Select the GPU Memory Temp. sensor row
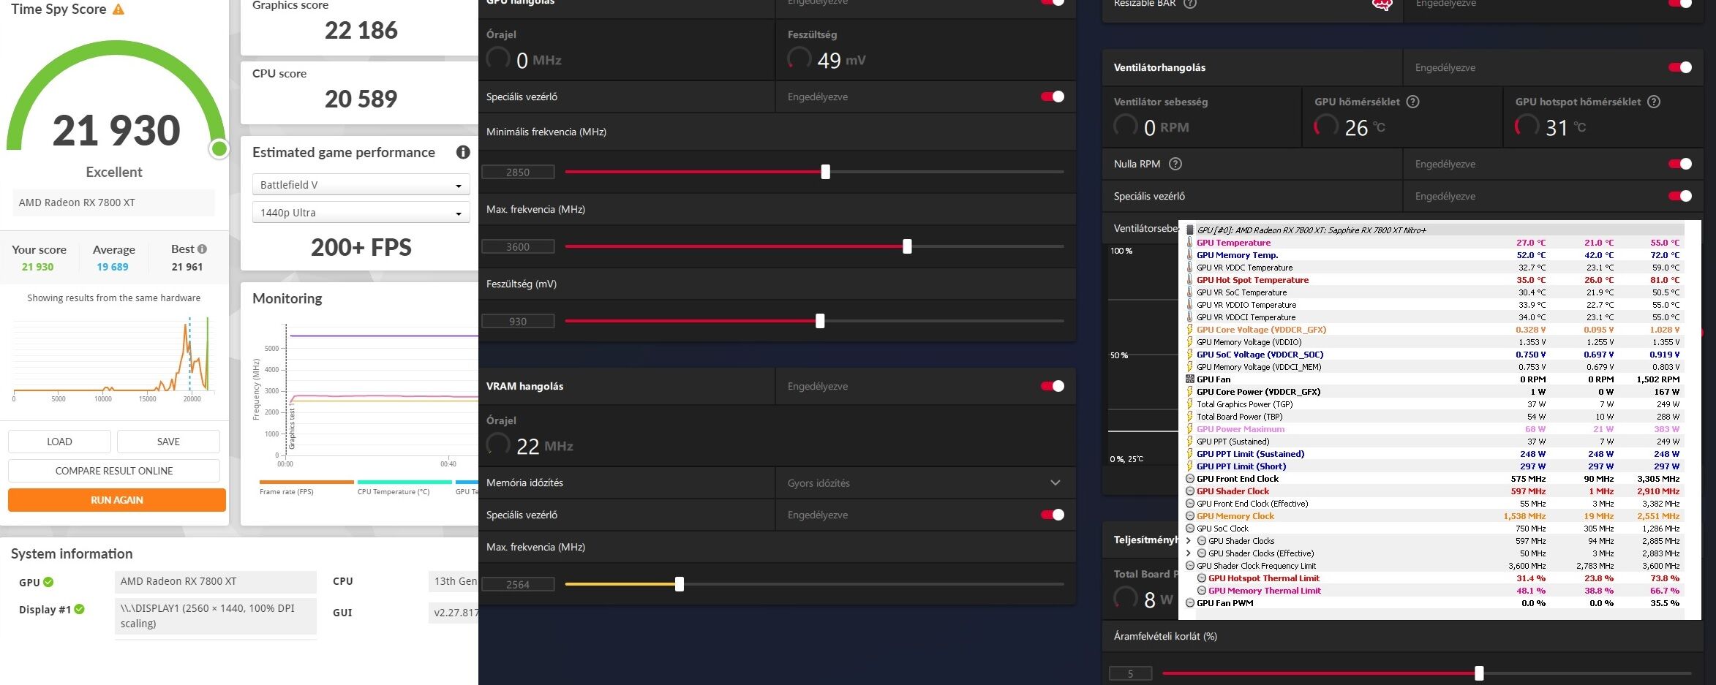 pos(1434,255)
